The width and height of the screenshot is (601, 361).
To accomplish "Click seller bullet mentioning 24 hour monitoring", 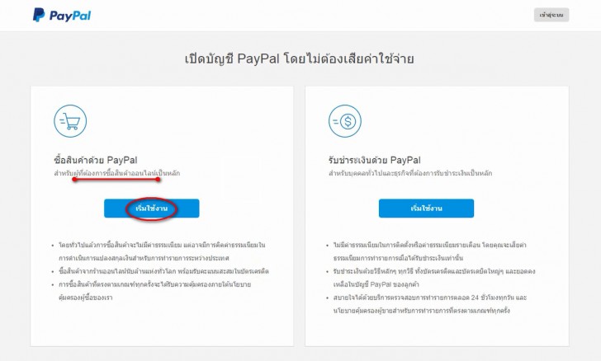I will (429, 304).
